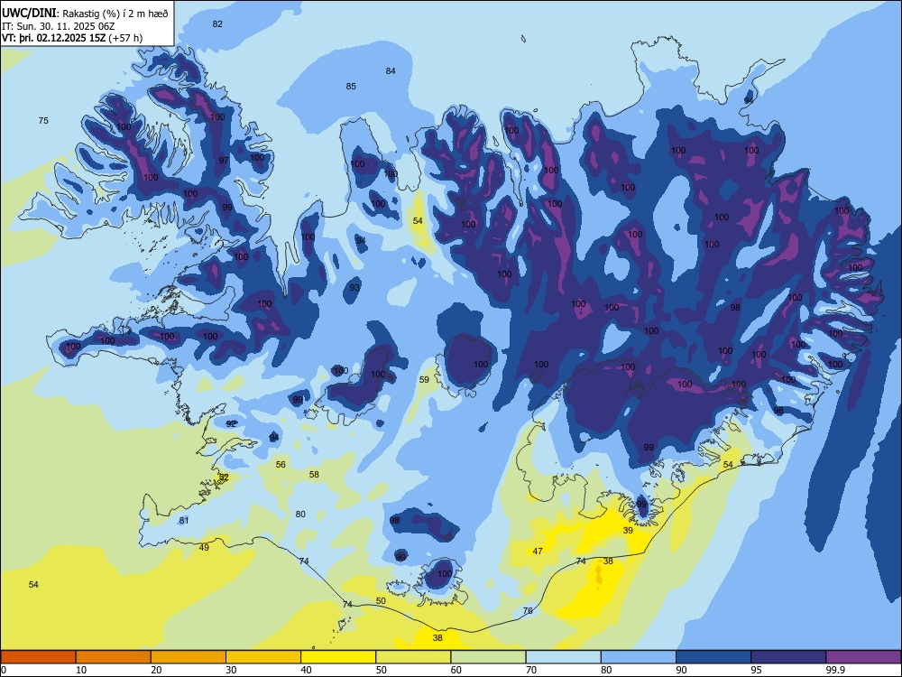This screenshot has height=677, width=902.
Task: Click the legend tick label '90'
Action: (682, 670)
